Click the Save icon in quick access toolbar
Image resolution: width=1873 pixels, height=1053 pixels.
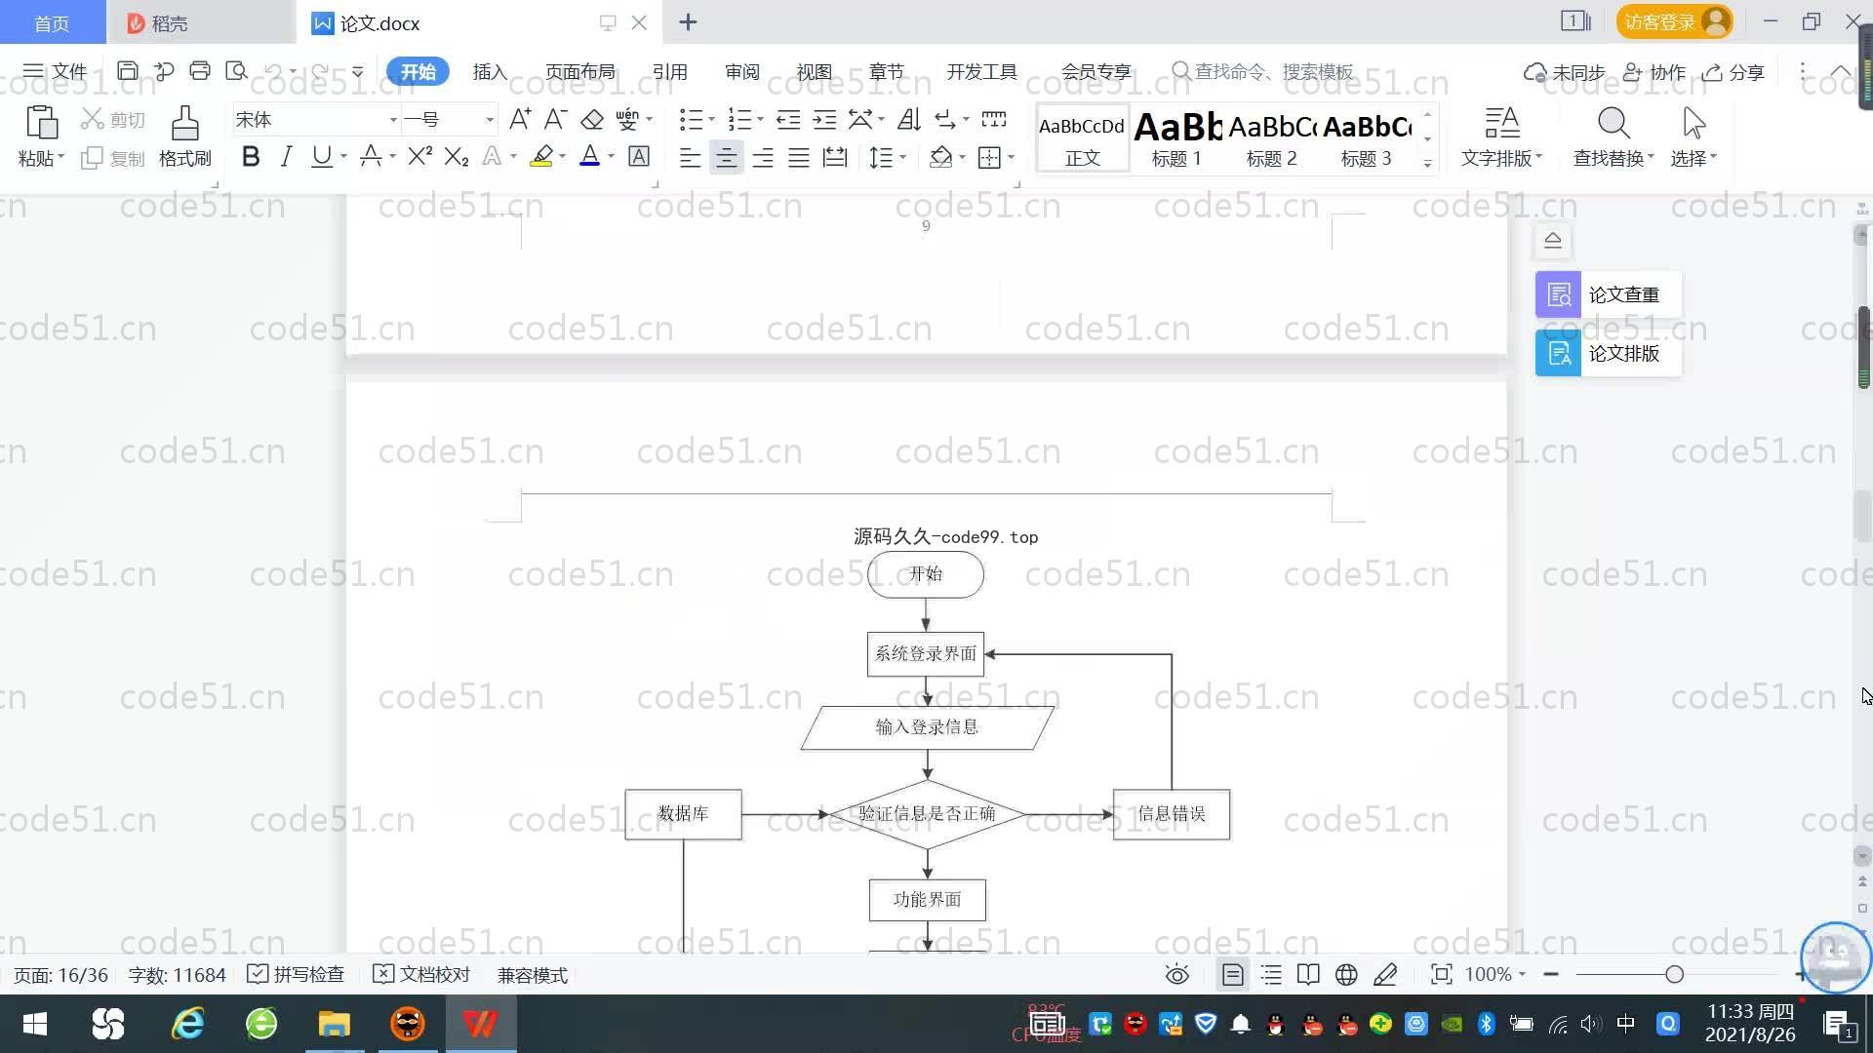[x=127, y=71]
